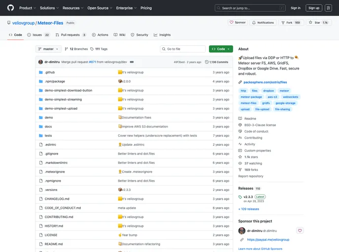339x252 pixels.
Task: Select the Code tab
Action: (x=15, y=35)
